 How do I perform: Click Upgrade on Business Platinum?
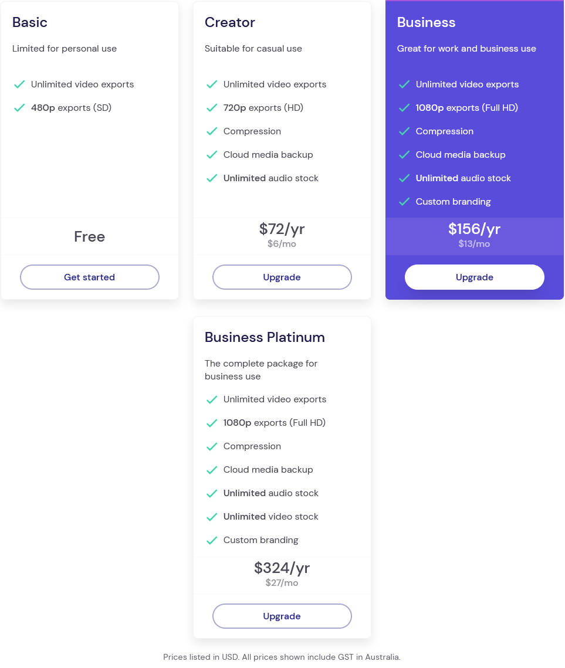[282, 616]
